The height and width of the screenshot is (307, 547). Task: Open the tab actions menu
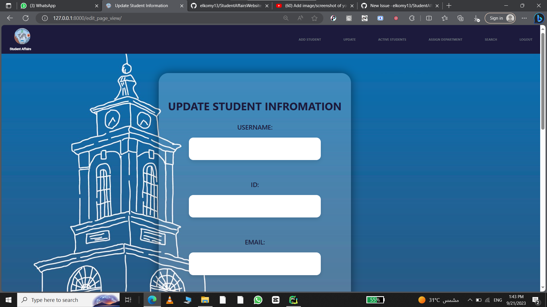pyautogui.click(x=8, y=5)
